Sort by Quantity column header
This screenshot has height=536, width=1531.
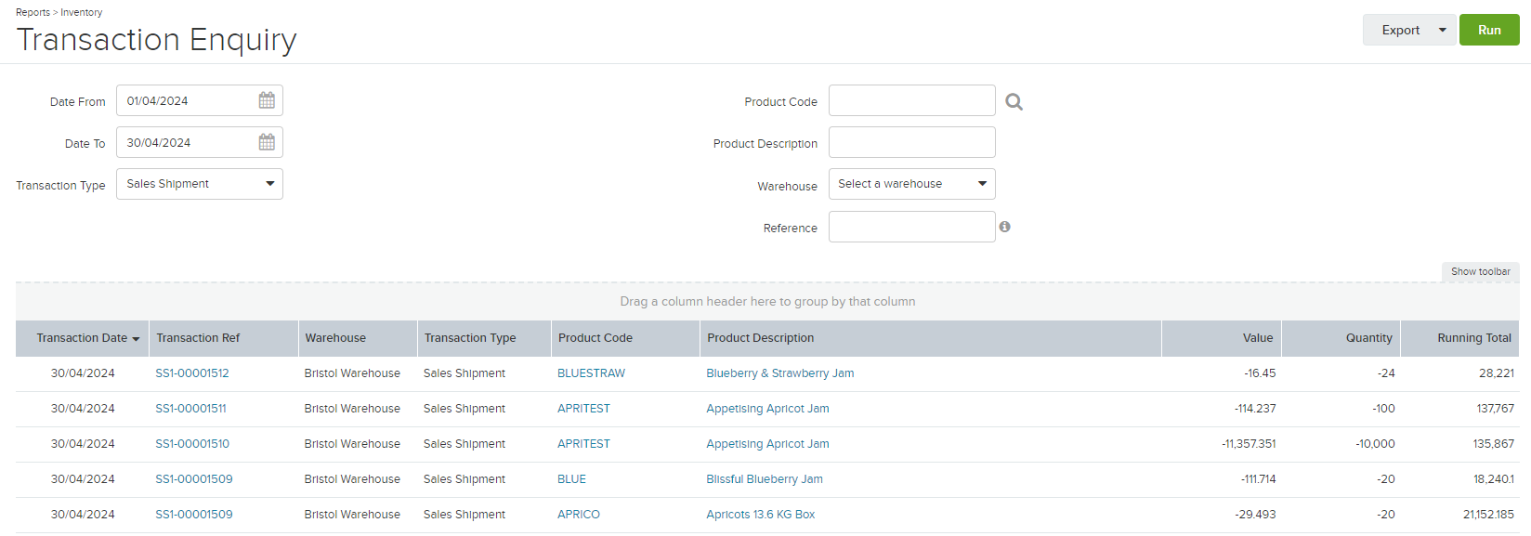coord(1341,338)
